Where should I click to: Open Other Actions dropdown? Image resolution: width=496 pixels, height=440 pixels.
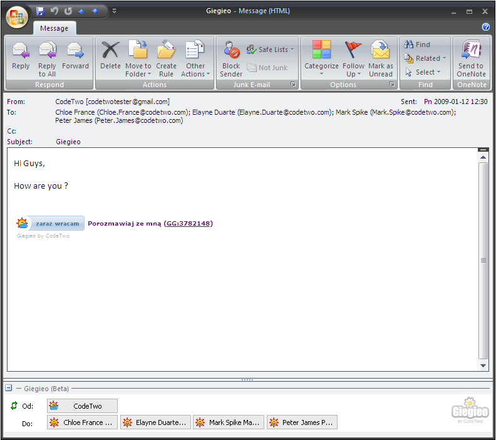pos(195,58)
